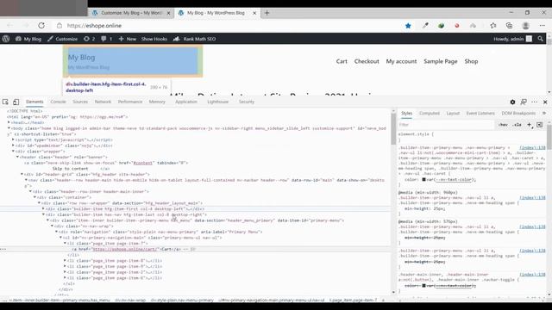552x310 pixels.
Task: Close the My Blog browser tab
Action: tap(254, 13)
